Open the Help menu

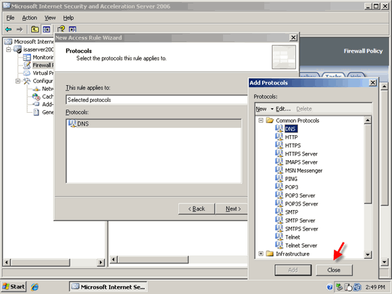[68, 18]
